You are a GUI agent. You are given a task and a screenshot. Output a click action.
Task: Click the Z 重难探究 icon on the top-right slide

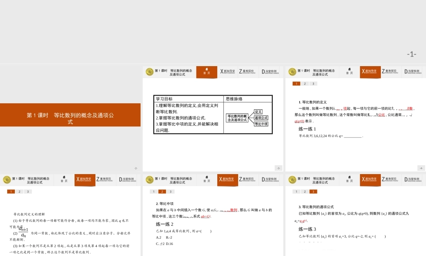pos(389,72)
